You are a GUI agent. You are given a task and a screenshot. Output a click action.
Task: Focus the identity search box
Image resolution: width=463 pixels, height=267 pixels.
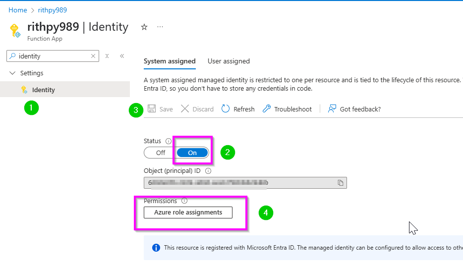[x=53, y=56]
